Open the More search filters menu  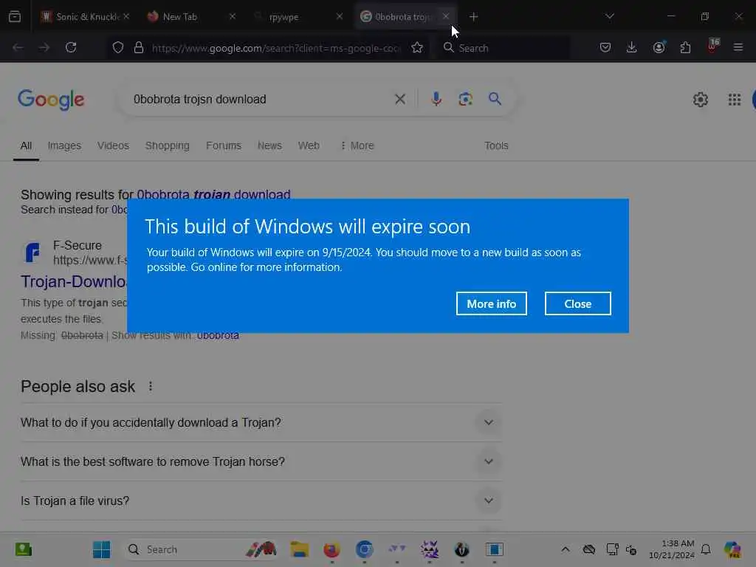(x=357, y=145)
